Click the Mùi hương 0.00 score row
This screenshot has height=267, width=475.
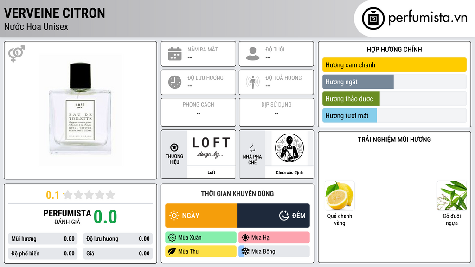pyautogui.click(x=43, y=239)
